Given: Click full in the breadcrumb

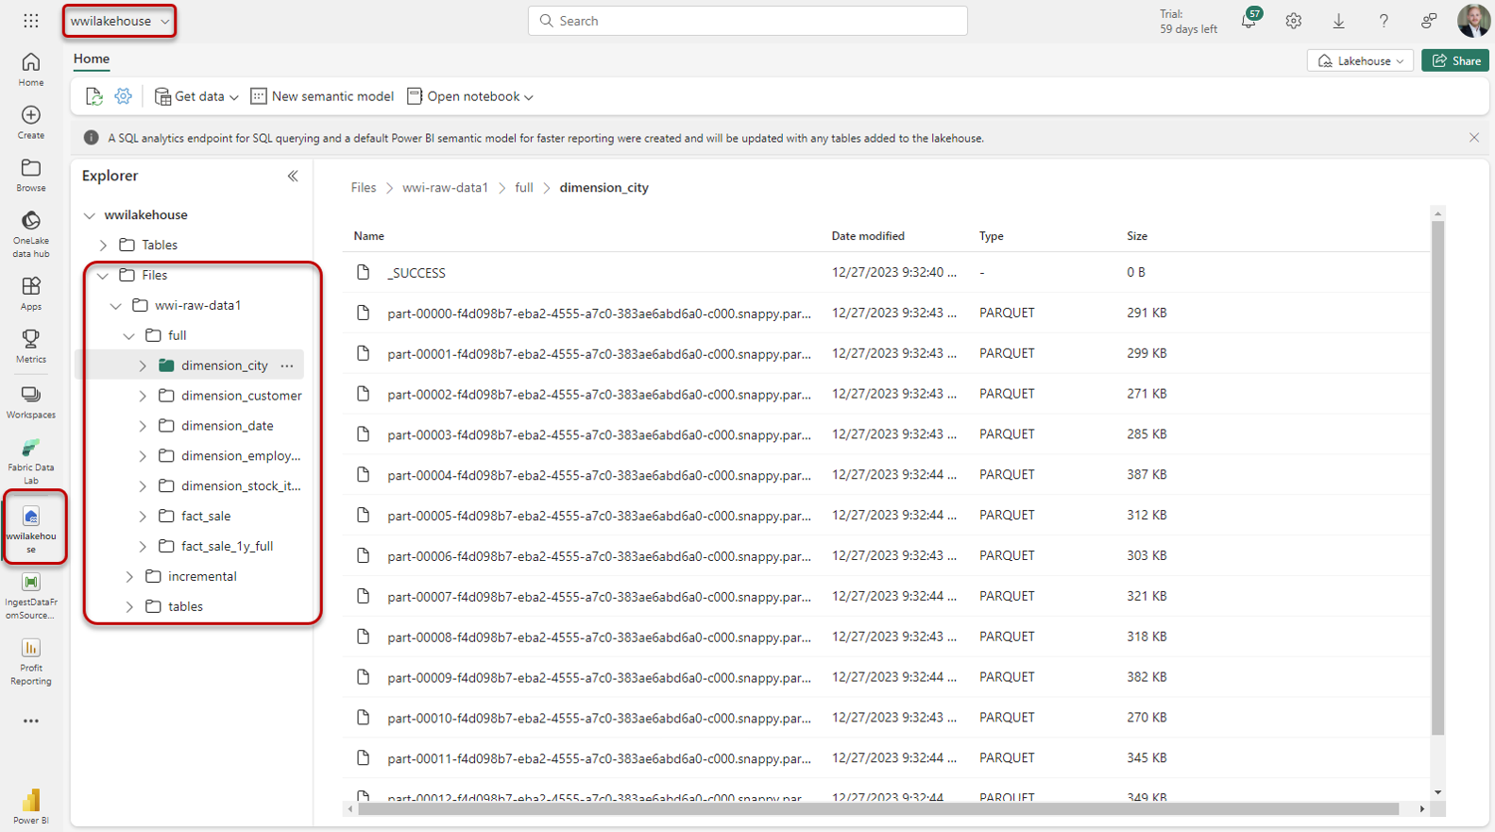Looking at the screenshot, I should 524,187.
